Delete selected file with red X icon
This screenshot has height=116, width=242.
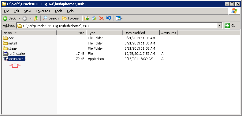[102, 18]
